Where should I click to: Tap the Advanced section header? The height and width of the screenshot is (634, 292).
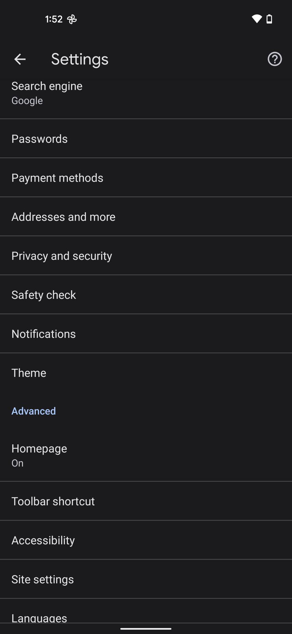34,411
